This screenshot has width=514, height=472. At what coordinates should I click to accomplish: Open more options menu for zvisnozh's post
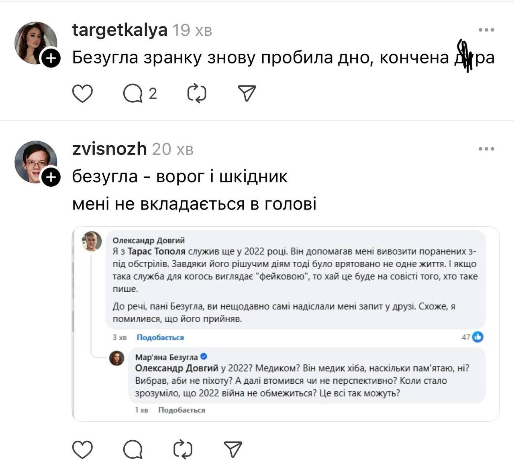click(486, 149)
